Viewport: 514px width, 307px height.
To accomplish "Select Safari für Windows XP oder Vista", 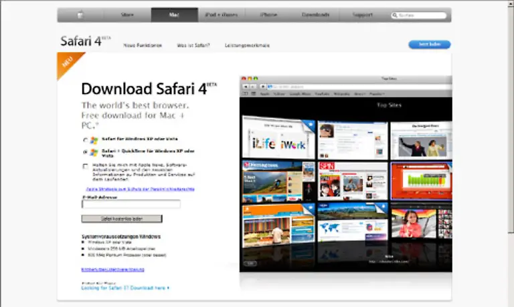I will [x=85, y=140].
